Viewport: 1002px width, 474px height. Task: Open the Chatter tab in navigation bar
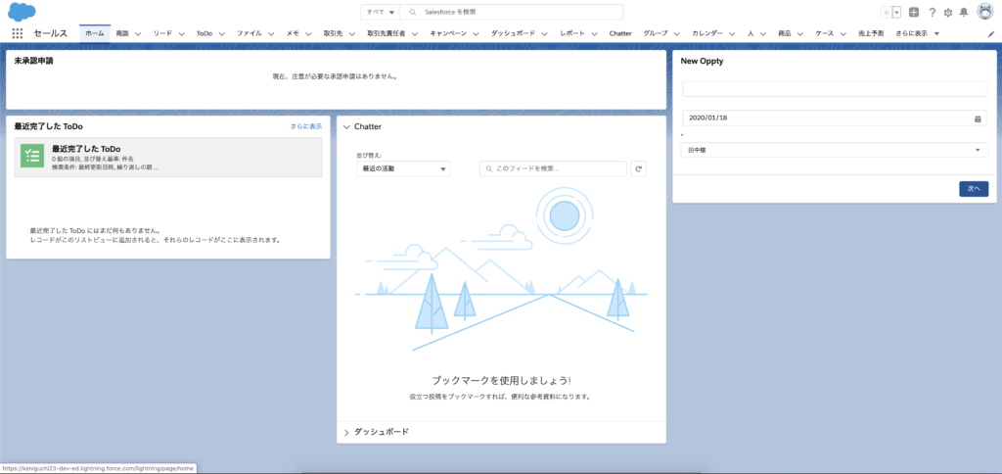pyautogui.click(x=619, y=33)
